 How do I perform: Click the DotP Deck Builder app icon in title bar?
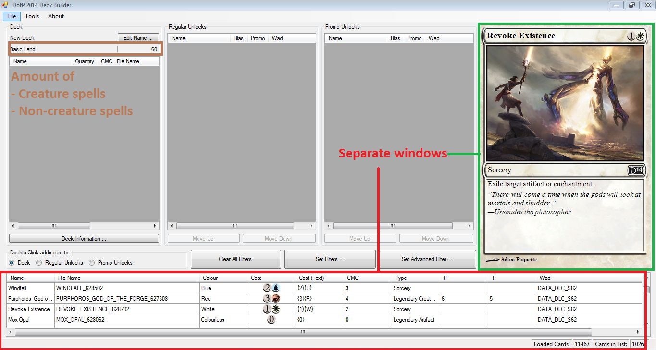pos(5,5)
